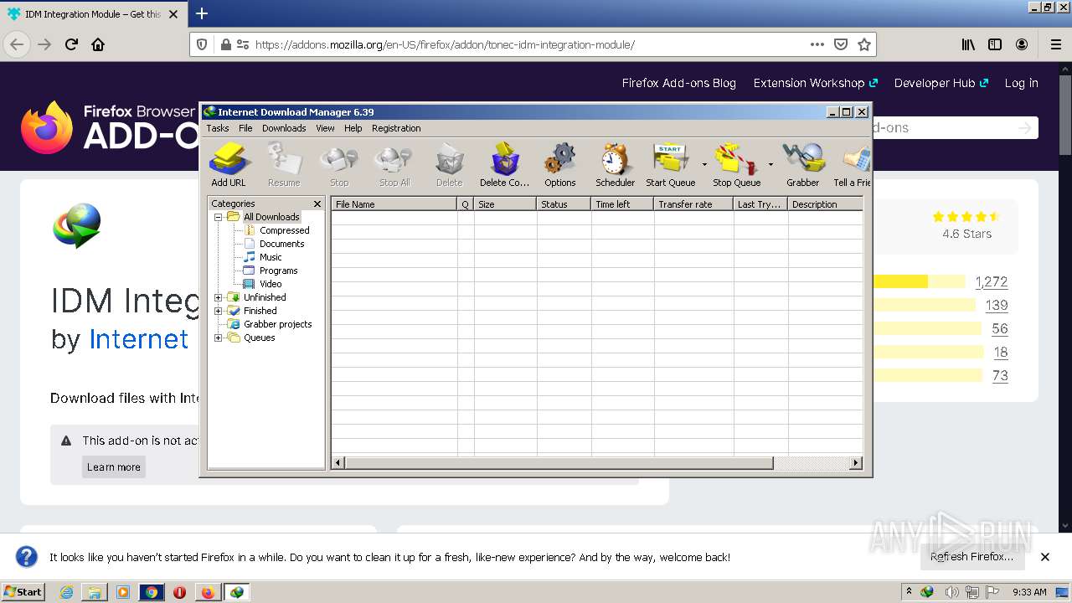
Task: Close the Categories panel
Action: (x=317, y=204)
